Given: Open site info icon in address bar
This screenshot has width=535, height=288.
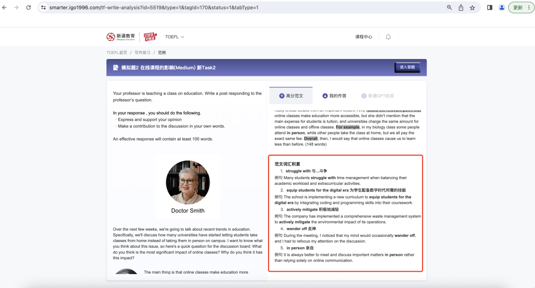Looking at the screenshot, I should (43, 7).
